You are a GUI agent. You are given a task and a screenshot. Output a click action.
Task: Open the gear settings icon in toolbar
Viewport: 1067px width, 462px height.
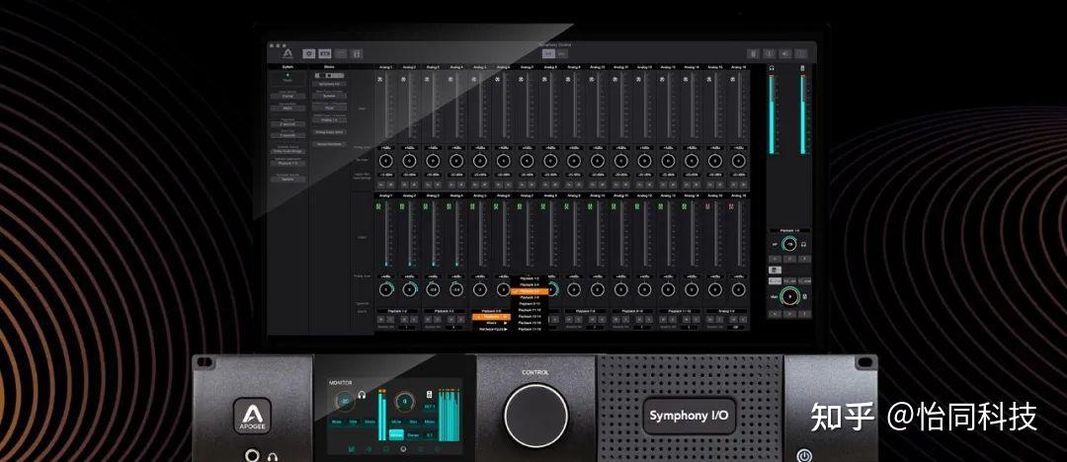309,53
